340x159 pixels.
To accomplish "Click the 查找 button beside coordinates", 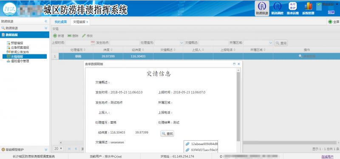I will [x=167, y=133].
